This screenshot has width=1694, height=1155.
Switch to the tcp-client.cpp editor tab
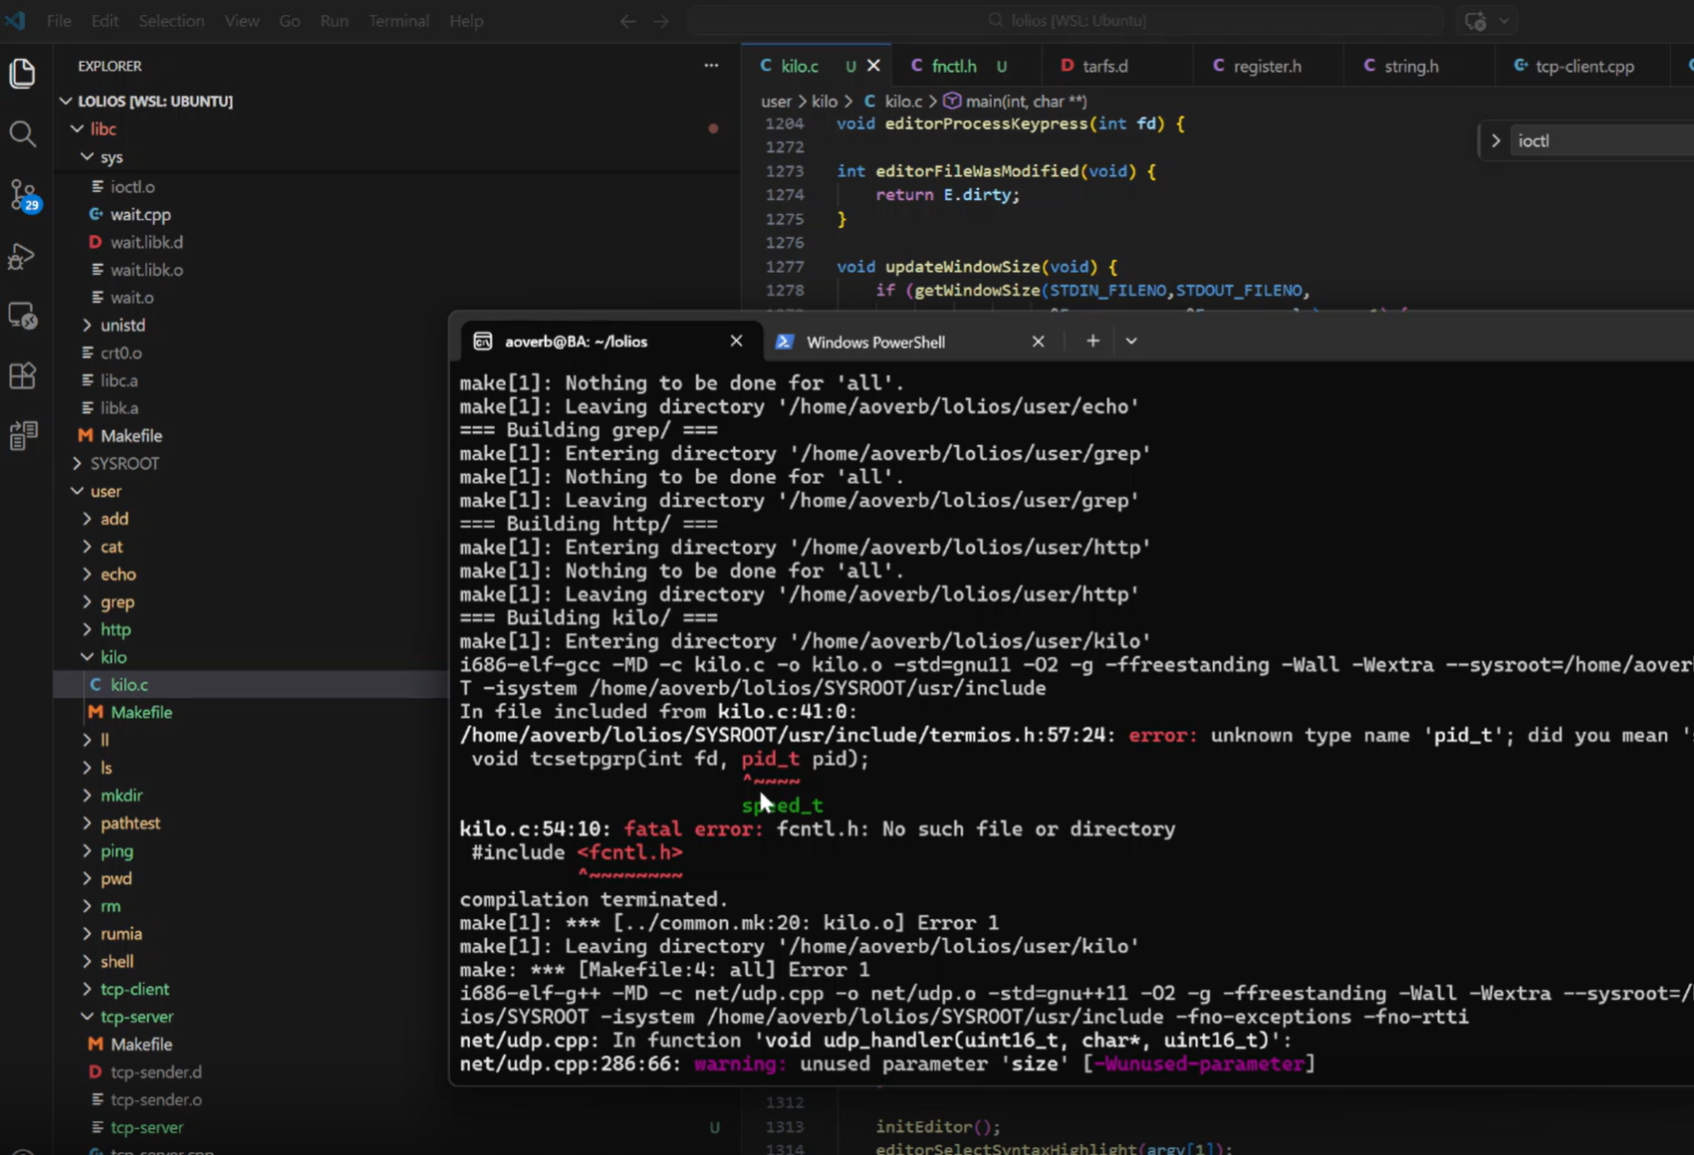click(x=1585, y=67)
